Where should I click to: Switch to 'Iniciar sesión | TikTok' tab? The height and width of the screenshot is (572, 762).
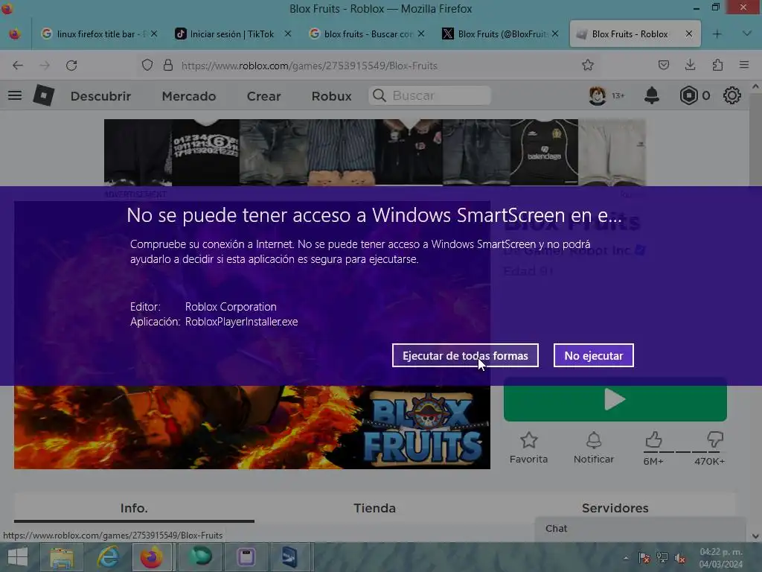tap(232, 34)
